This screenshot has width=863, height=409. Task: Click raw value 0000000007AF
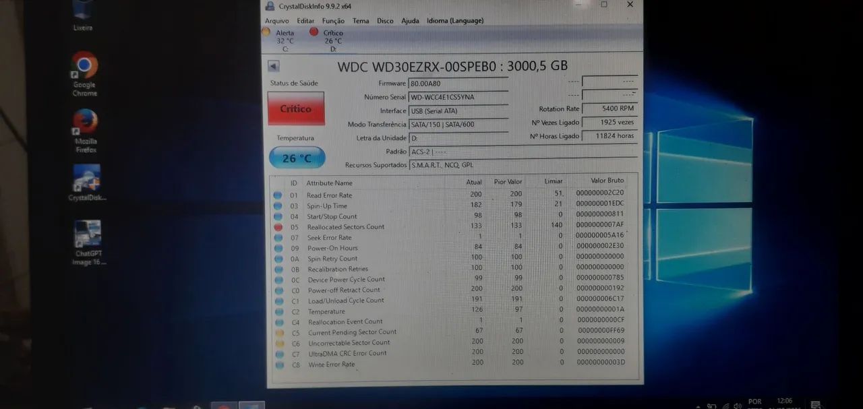tap(601, 224)
